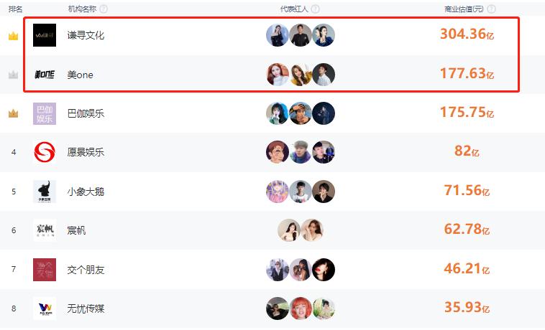Screen dimensions: 545x330
Task: Click the 排名 column header
Action: 15,9
